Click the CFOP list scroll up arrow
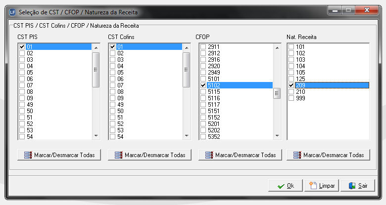386x205 pixels. (277, 48)
